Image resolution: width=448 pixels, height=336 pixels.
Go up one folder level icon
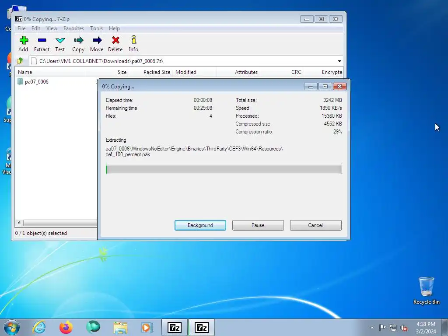(x=20, y=61)
